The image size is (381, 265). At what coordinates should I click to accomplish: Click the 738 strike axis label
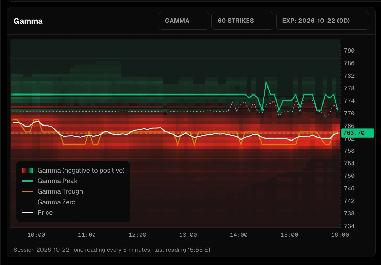point(349,213)
